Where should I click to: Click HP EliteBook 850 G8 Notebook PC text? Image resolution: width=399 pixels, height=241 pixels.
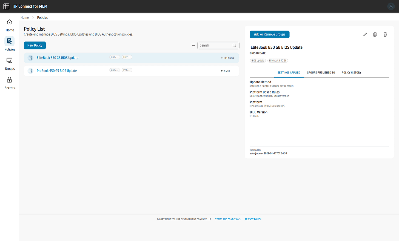267,106
